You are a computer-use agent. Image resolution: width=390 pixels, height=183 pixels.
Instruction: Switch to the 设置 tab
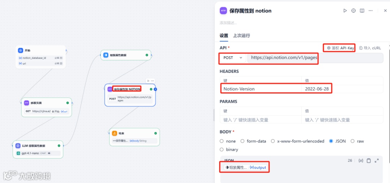pyautogui.click(x=224, y=36)
